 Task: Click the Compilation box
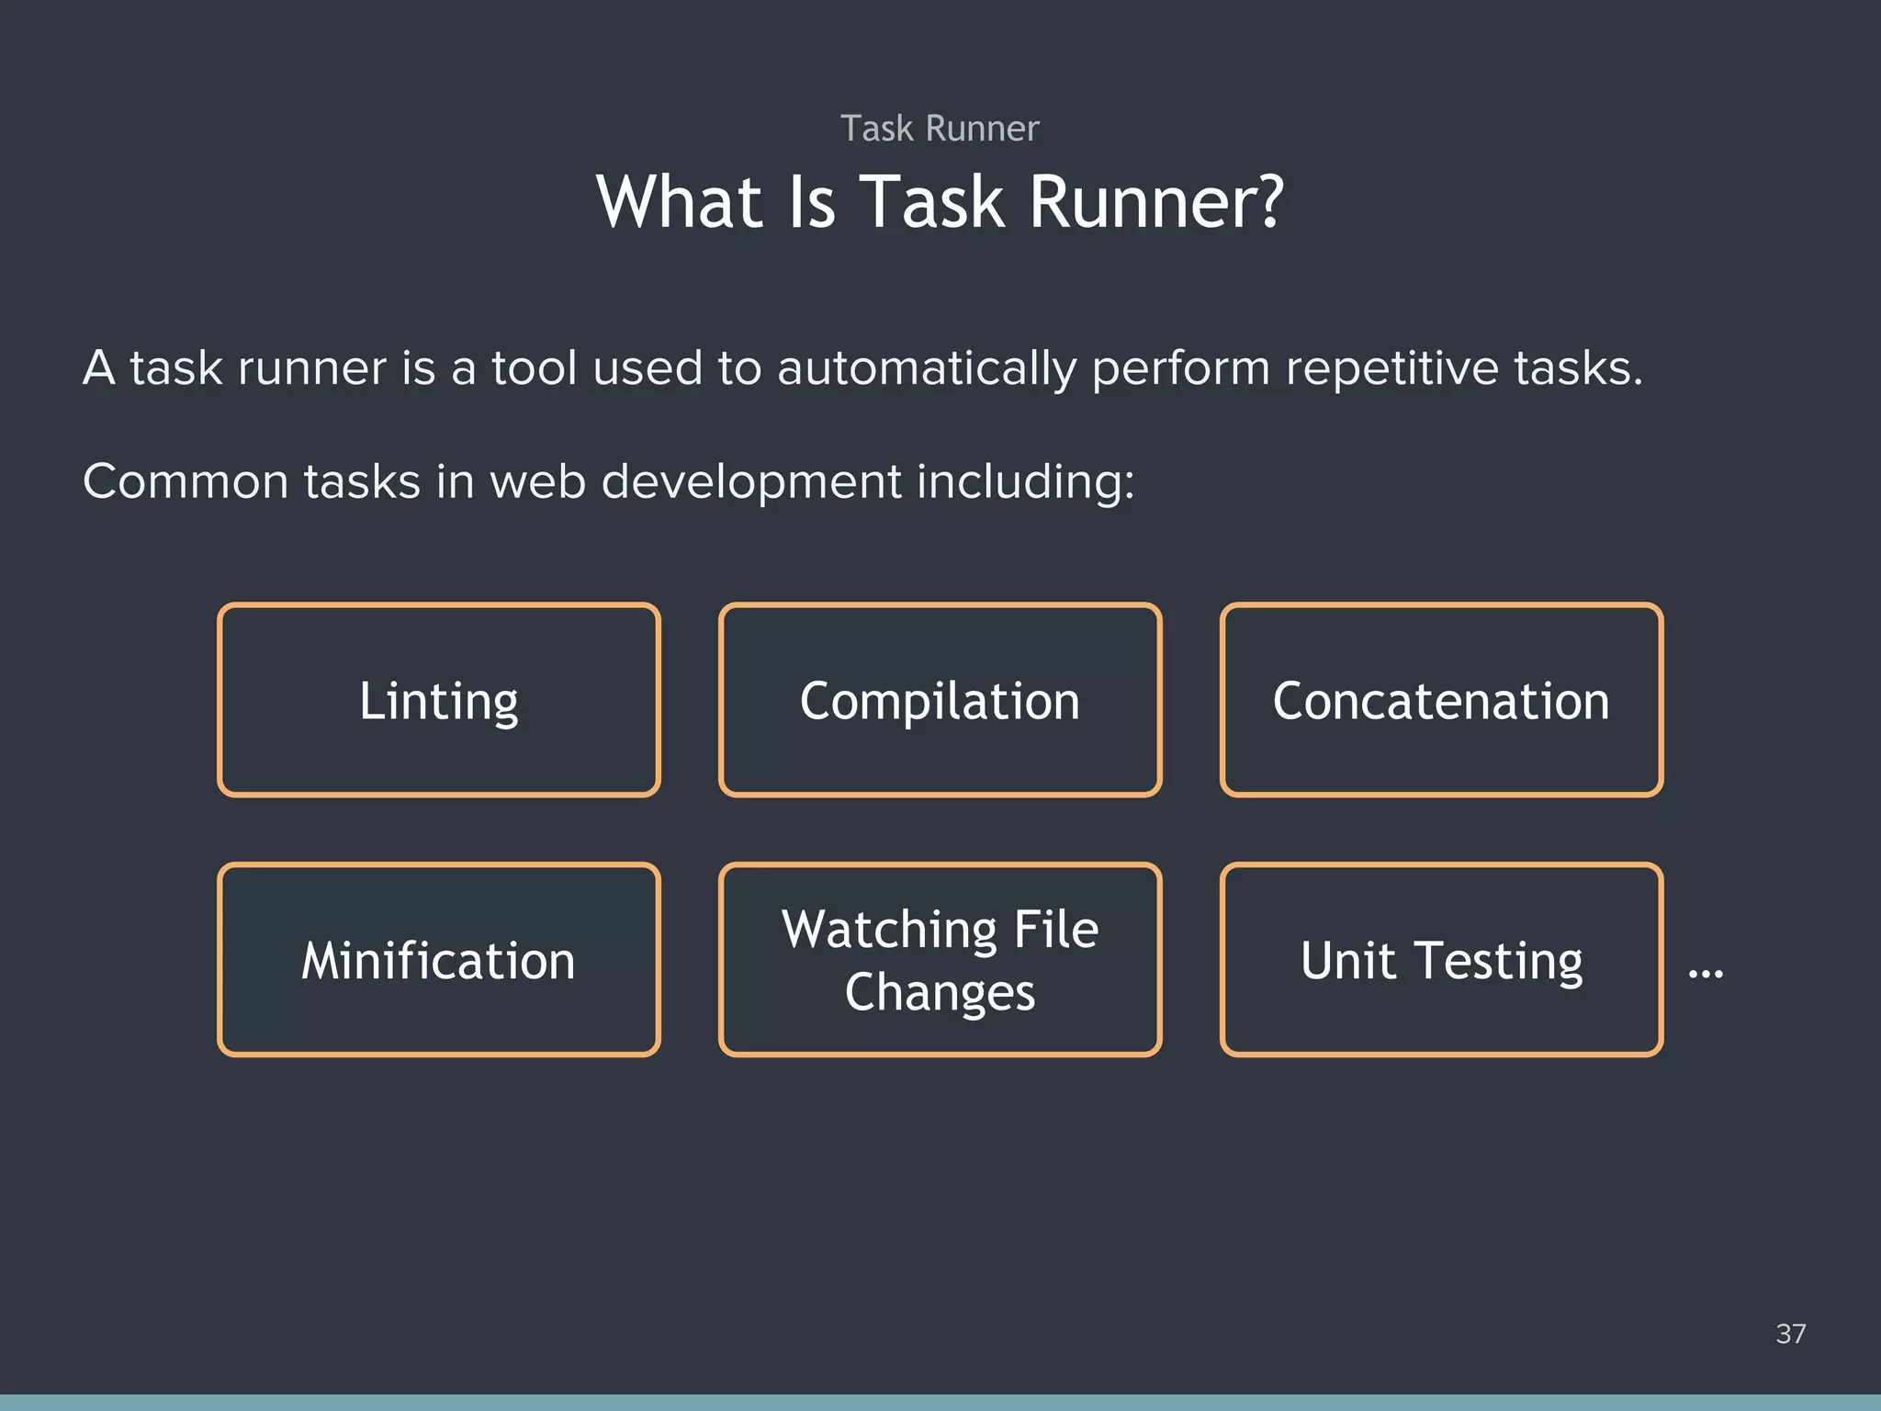tap(940, 700)
